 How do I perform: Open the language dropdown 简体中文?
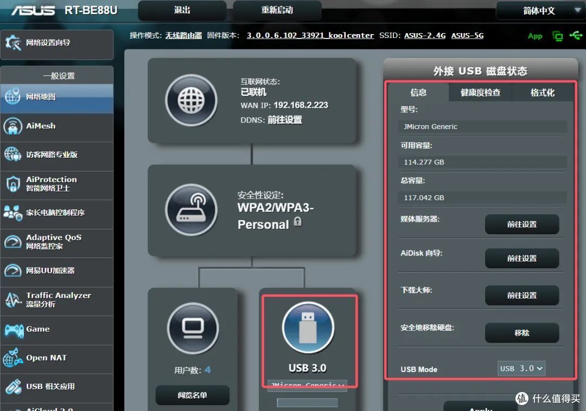click(540, 10)
